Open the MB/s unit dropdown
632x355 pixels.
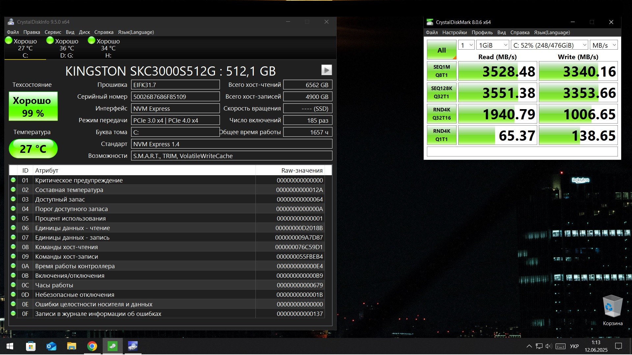[x=604, y=45]
